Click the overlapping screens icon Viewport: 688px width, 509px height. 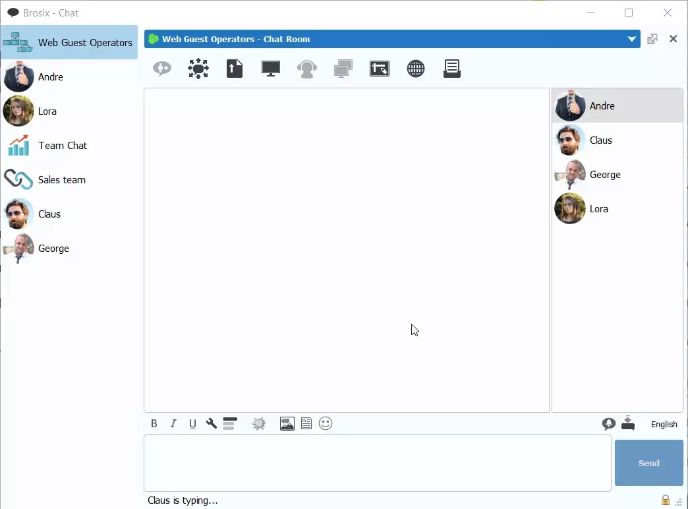(x=343, y=69)
